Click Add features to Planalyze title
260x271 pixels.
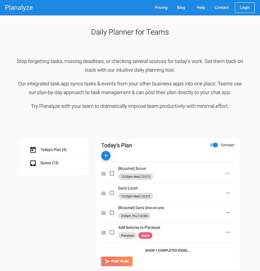(x=139, y=228)
